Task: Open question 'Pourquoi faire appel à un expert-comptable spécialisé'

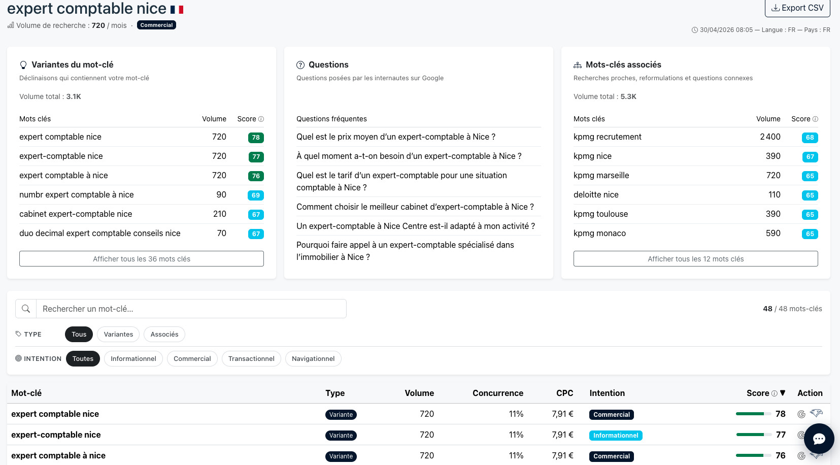Action: click(405, 251)
